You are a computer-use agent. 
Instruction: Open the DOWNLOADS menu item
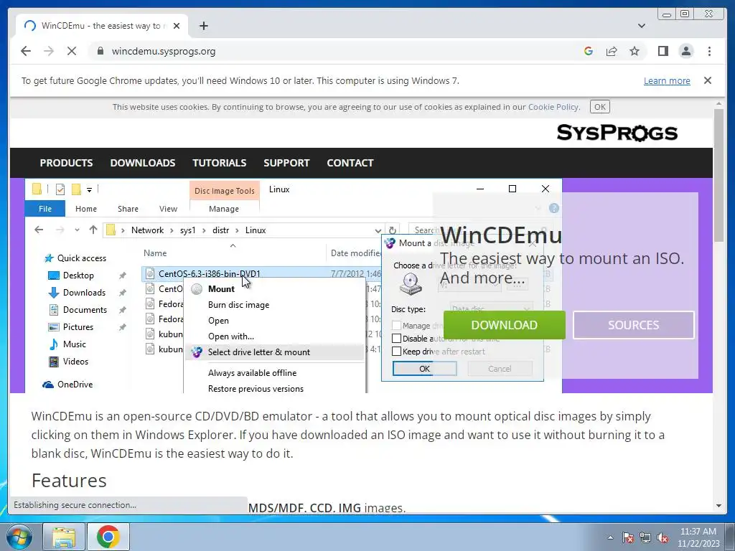tap(143, 163)
